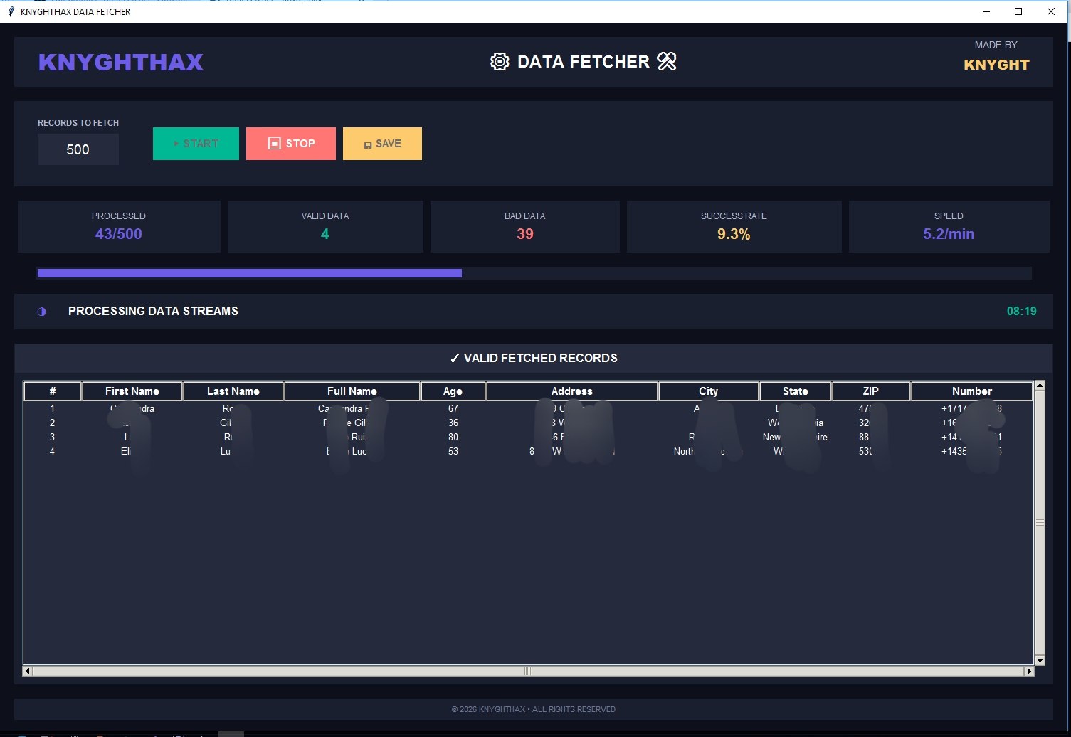1071x737 pixels.
Task: Click the scroll-up arrow of the records table
Action: click(1040, 386)
